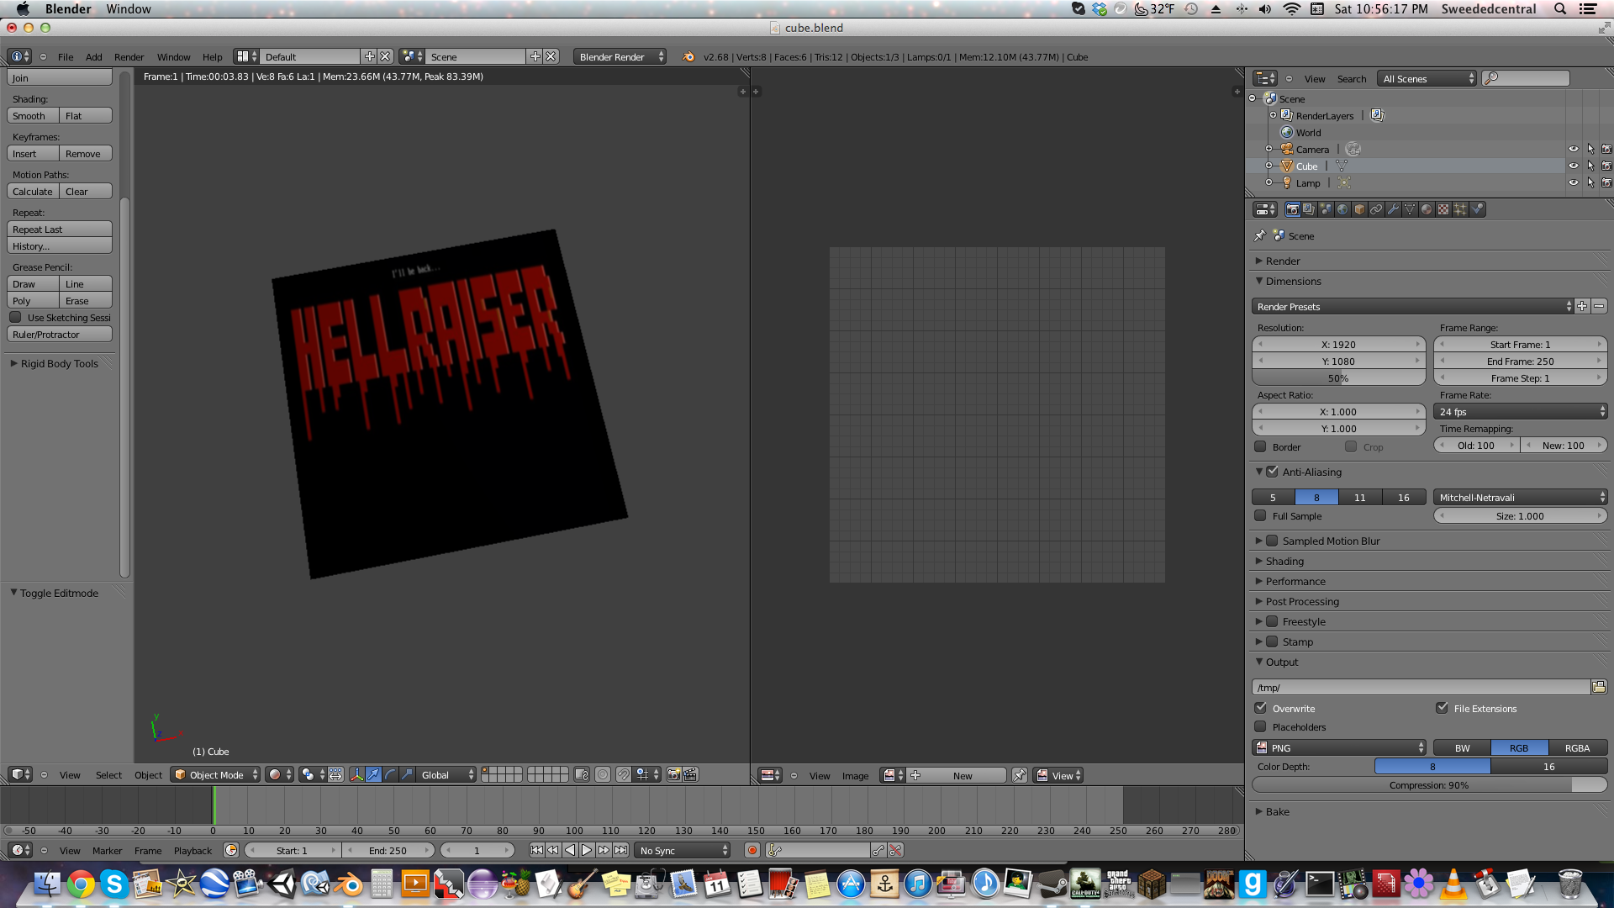Open the Render menu in info header

129,56
